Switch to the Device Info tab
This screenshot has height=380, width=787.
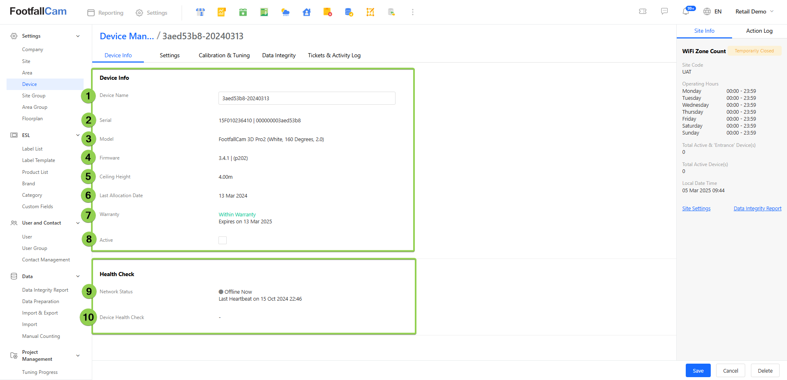point(118,55)
